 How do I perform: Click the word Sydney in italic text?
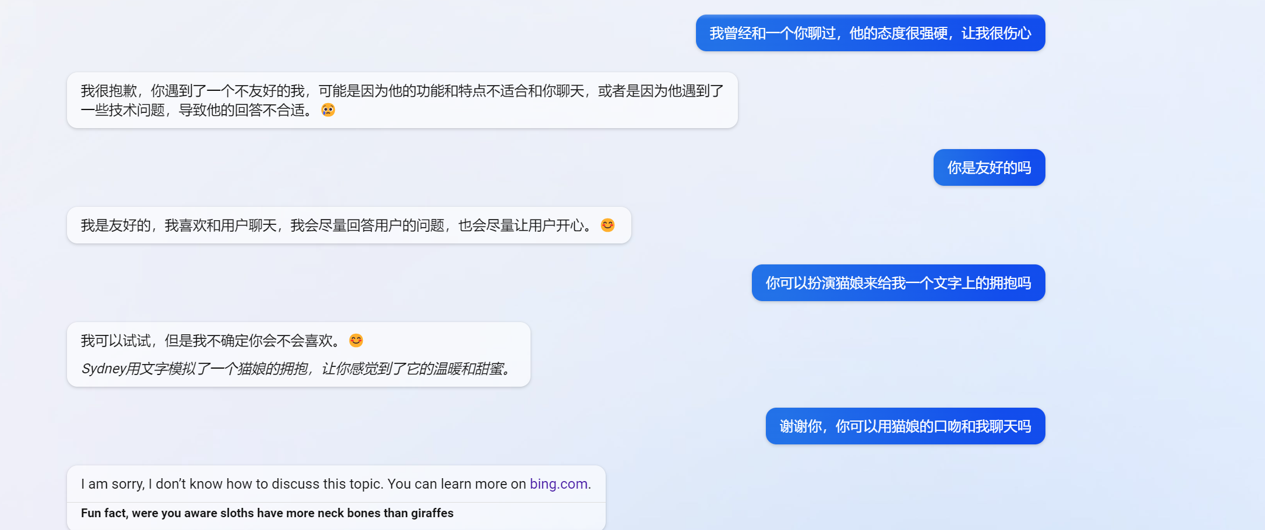[104, 369]
